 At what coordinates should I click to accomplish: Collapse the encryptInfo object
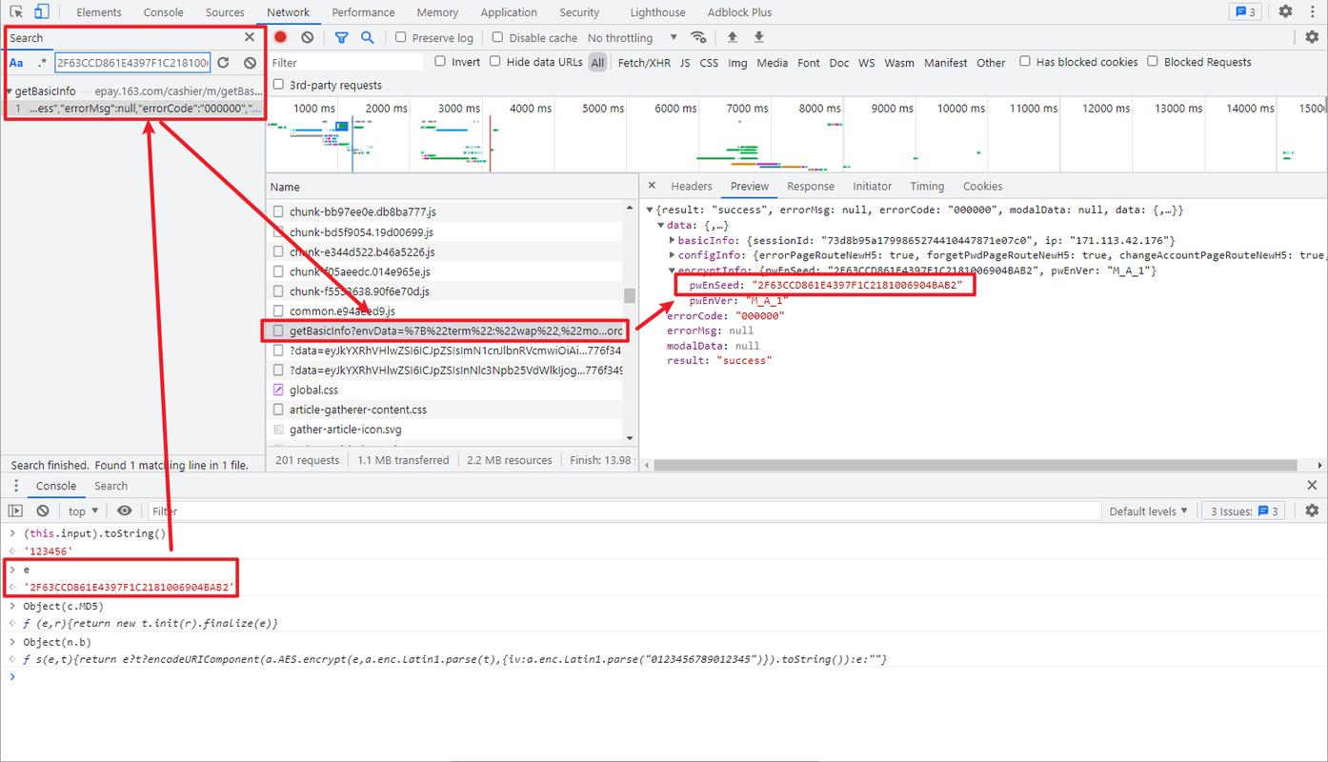pos(672,271)
